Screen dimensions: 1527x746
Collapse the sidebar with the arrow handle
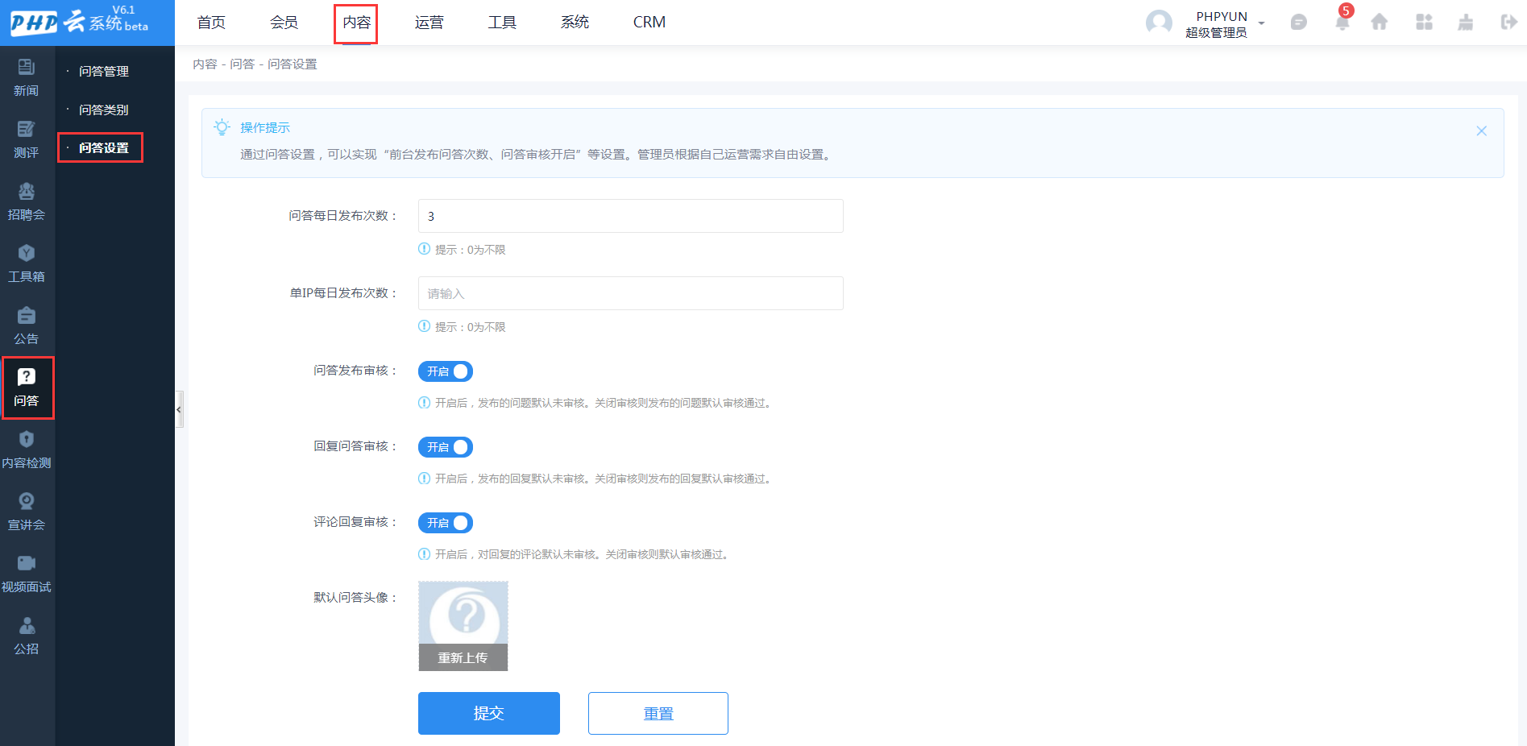click(179, 409)
